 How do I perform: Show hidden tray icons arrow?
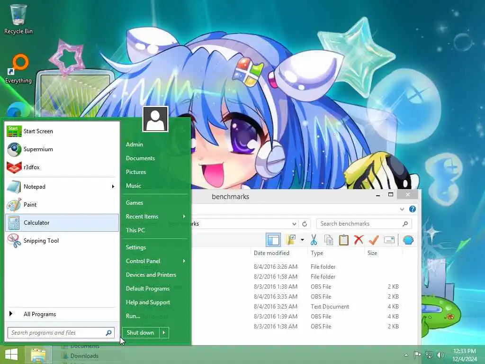click(x=406, y=355)
